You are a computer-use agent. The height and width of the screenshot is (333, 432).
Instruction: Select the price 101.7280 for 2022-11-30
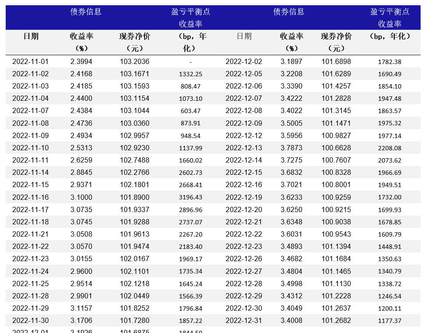tap(135, 320)
